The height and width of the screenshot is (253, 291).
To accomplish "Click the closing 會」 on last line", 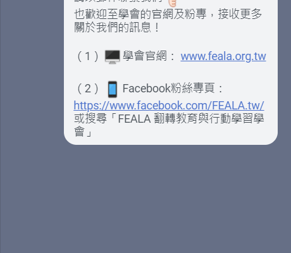I will [x=83, y=132].
